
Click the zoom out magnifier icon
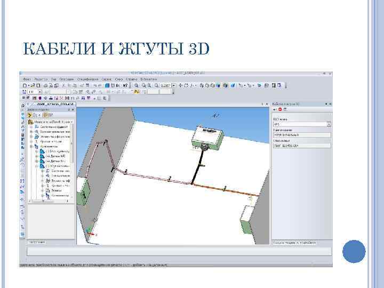pyautogui.click(x=149, y=85)
